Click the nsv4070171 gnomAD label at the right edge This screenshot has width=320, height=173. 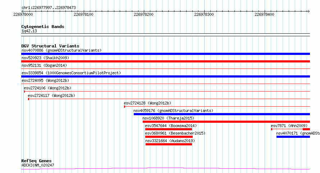pyautogui.click(x=298, y=133)
